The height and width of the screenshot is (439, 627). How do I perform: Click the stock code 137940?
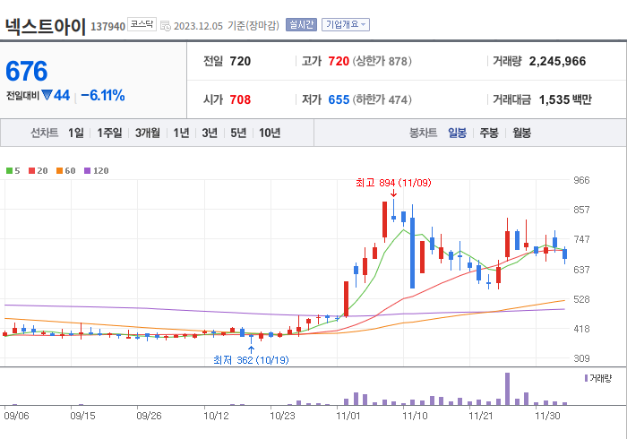pyautogui.click(x=108, y=27)
